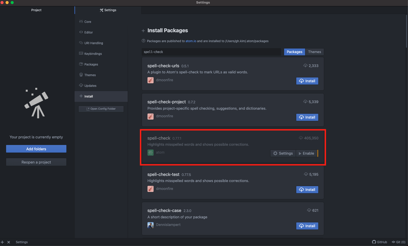Install the spell-check-case package
408x246 pixels.
pyautogui.click(x=307, y=226)
